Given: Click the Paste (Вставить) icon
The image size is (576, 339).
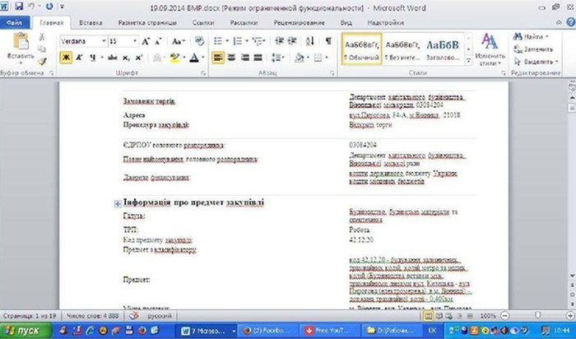Looking at the screenshot, I should (21, 41).
